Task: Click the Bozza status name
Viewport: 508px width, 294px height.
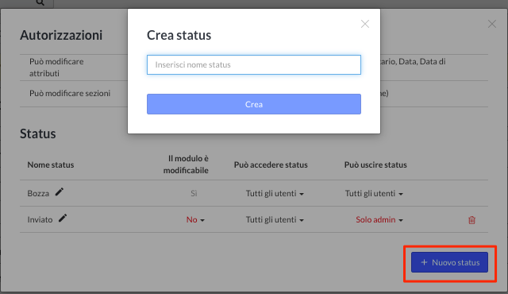Action: pyautogui.click(x=38, y=194)
